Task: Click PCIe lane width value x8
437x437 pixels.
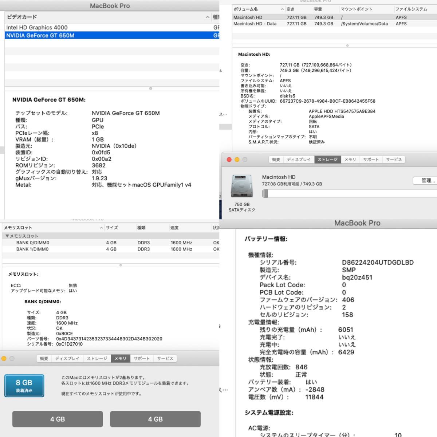Action: pyautogui.click(x=95, y=133)
